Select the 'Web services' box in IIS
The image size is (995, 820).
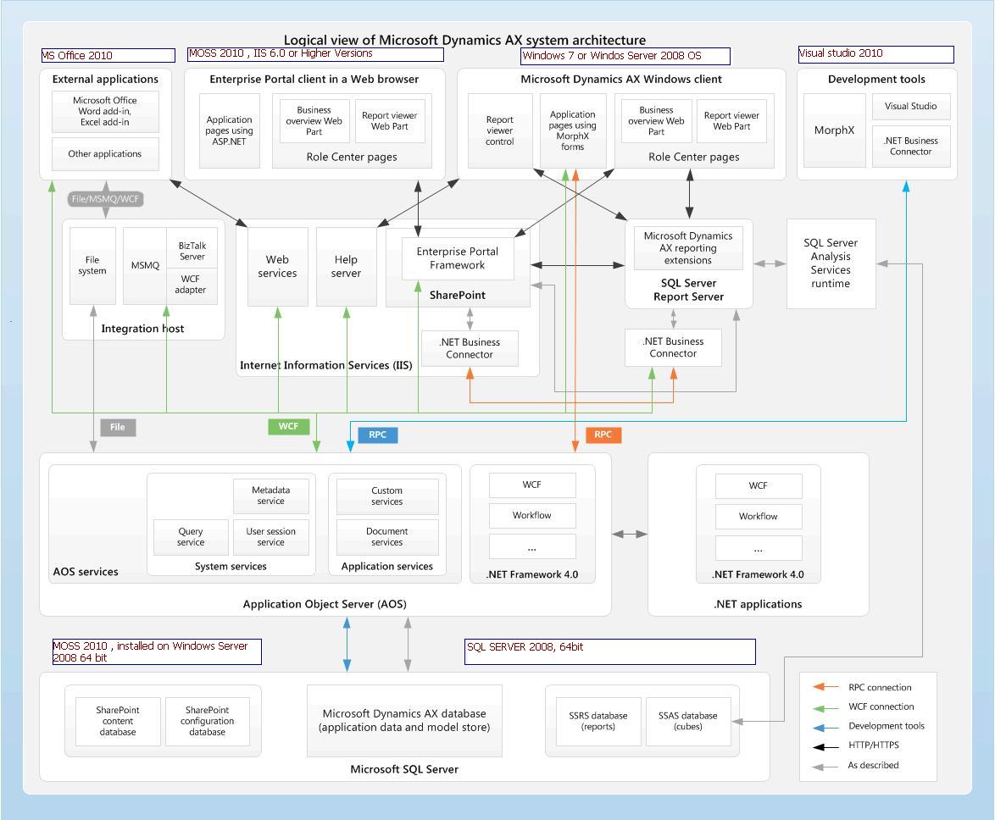click(277, 266)
